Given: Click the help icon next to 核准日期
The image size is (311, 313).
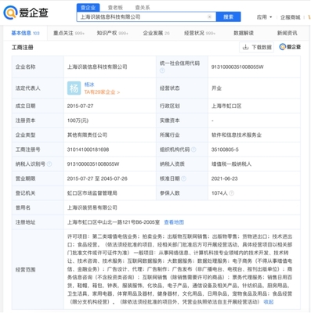Looking at the screenshot, I should click(183, 178).
